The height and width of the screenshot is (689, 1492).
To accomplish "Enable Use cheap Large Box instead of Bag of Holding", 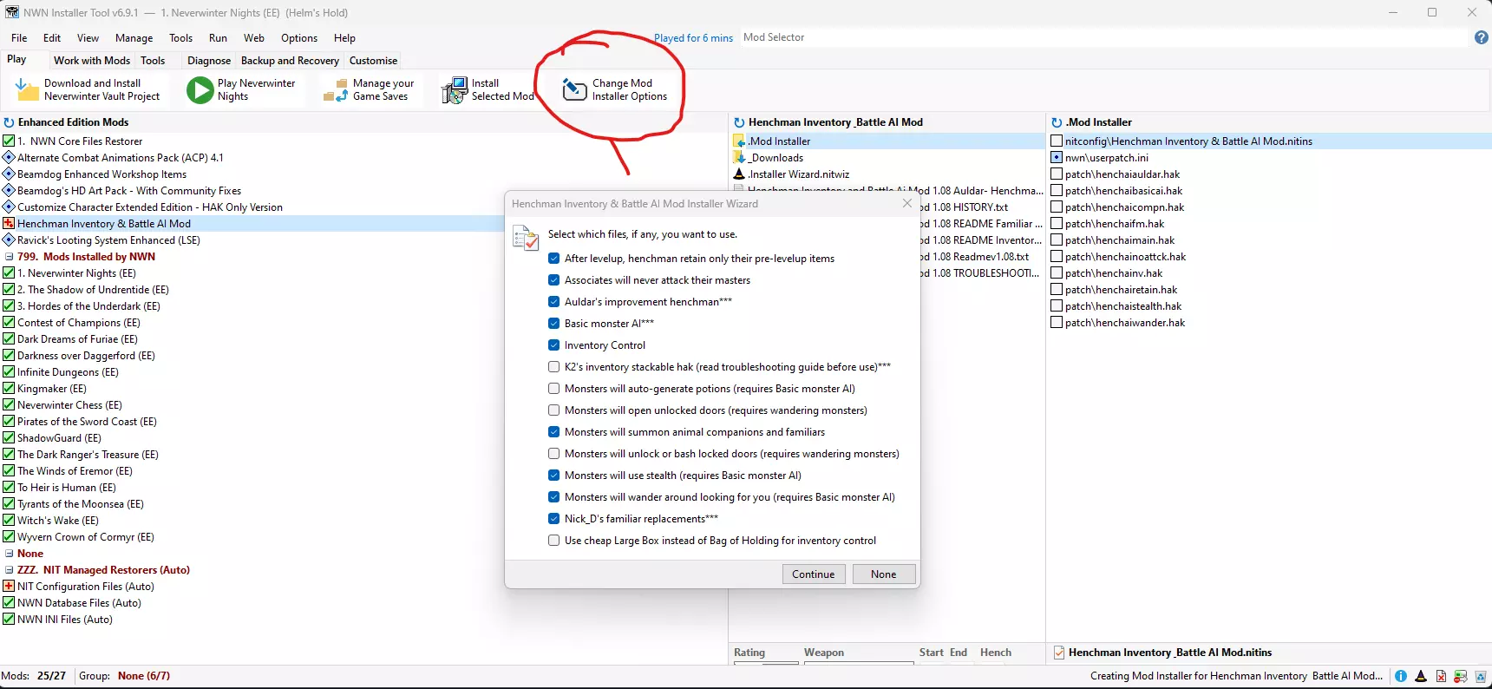I will 553,541.
